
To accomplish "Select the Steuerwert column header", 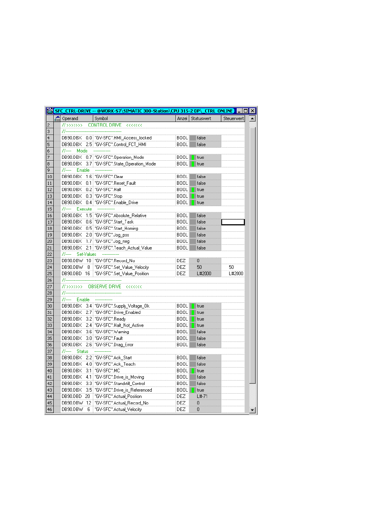I will click(x=233, y=118).
